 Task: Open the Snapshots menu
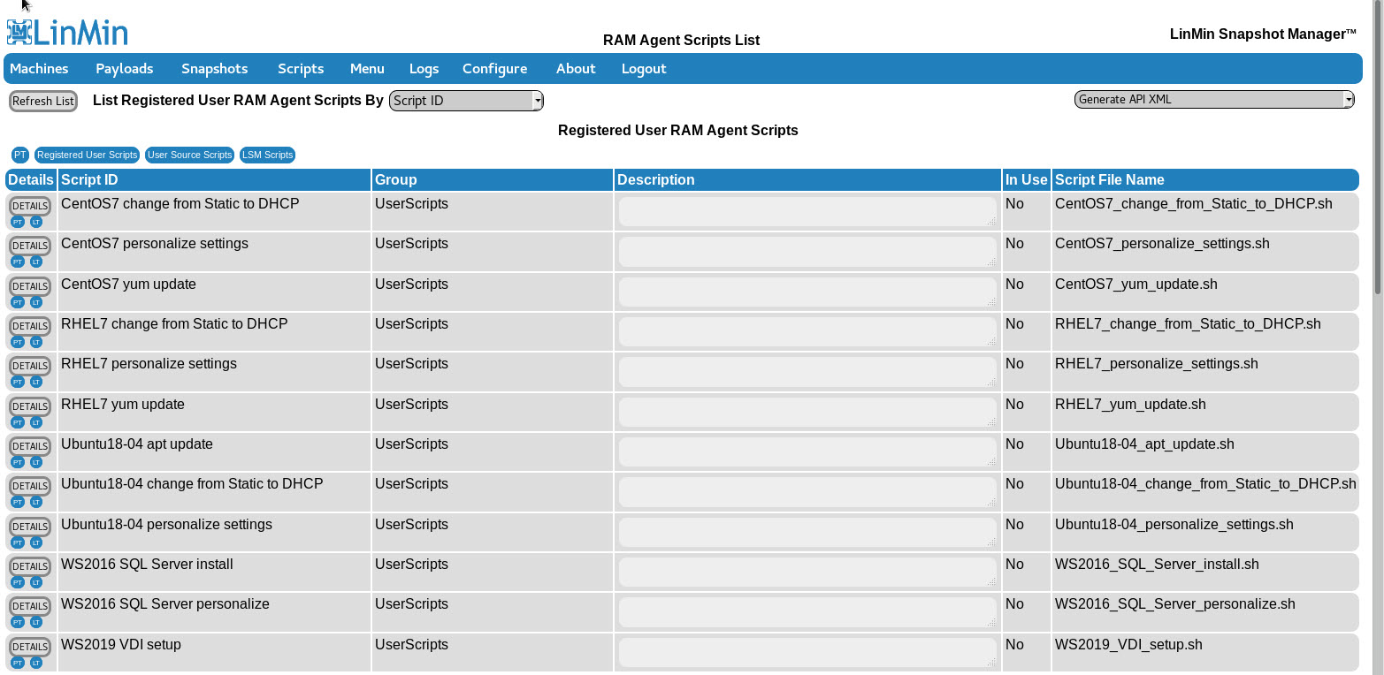(215, 69)
